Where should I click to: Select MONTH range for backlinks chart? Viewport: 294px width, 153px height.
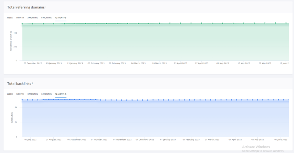click(20, 94)
